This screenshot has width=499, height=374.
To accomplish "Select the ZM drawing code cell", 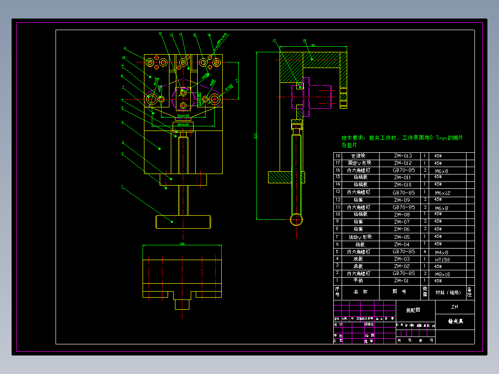I will (455, 306).
